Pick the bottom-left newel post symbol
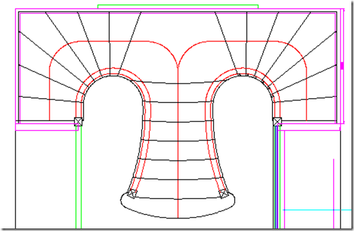 (x=132, y=193)
